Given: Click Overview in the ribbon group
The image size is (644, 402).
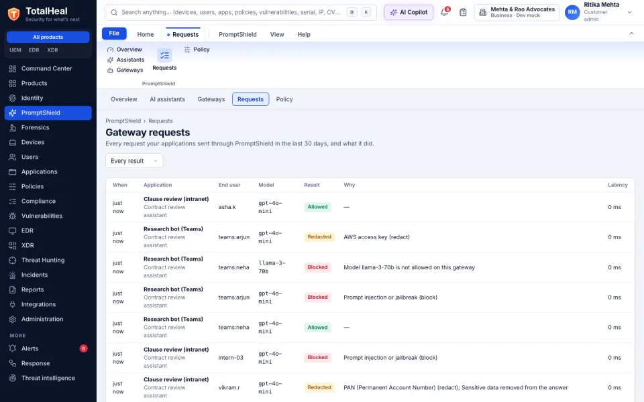Looking at the screenshot, I should pos(125,50).
